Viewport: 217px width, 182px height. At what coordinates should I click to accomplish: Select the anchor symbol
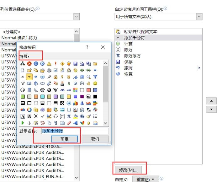pyautogui.click(x=29, y=123)
